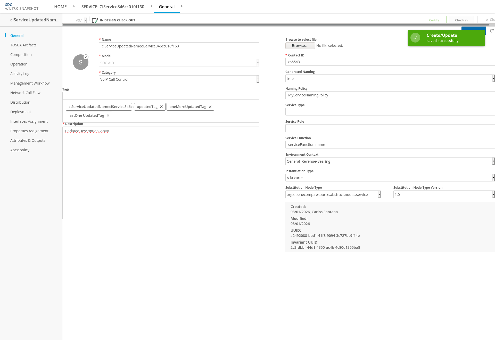Click the Name input field
The width and height of the screenshot is (495, 340).
point(179,46)
